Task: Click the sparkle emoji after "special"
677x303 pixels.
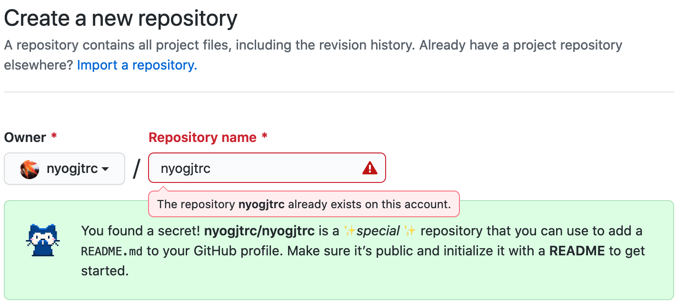Action: (409, 231)
